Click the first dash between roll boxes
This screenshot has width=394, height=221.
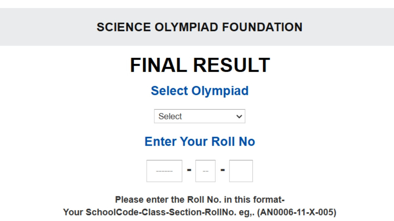click(189, 170)
